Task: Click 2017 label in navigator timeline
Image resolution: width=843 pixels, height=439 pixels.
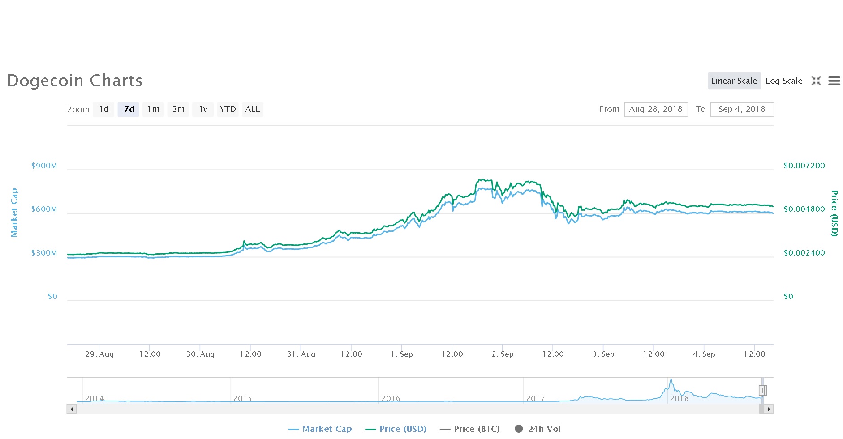Action: [536, 398]
